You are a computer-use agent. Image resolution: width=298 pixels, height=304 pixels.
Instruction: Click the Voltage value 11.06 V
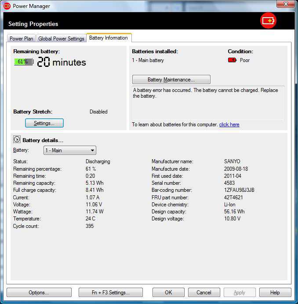click(x=94, y=205)
